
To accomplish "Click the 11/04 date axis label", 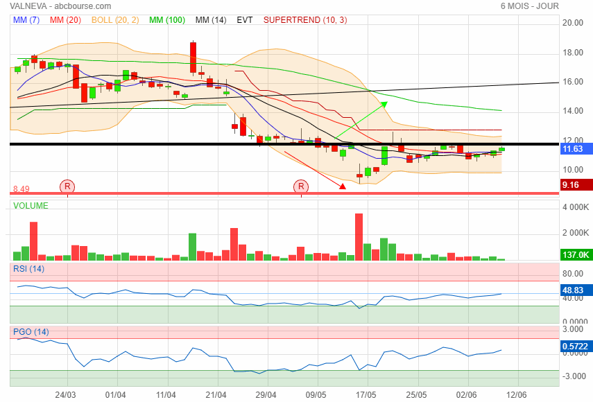I will click(x=166, y=395).
